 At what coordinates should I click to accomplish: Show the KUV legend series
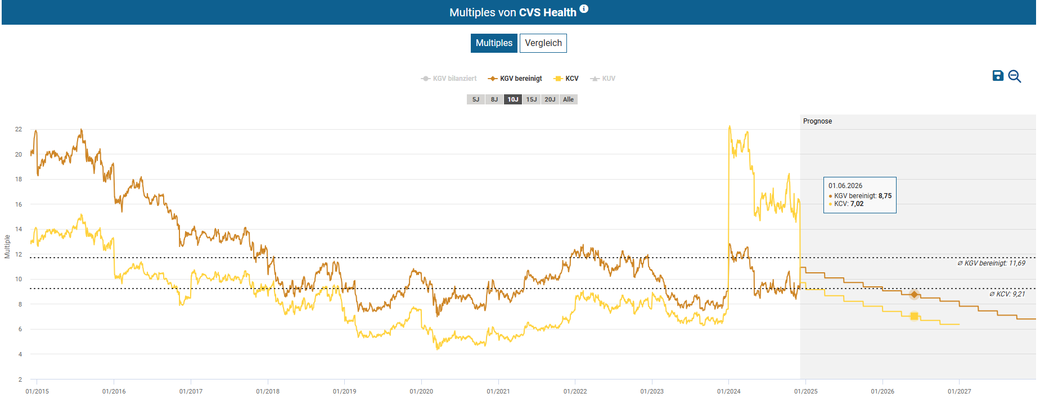pyautogui.click(x=603, y=79)
